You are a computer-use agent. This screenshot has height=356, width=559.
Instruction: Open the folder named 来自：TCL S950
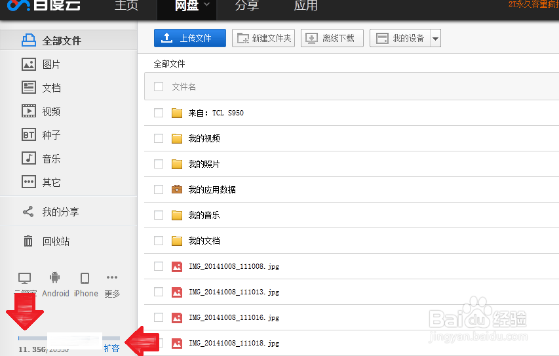(216, 113)
